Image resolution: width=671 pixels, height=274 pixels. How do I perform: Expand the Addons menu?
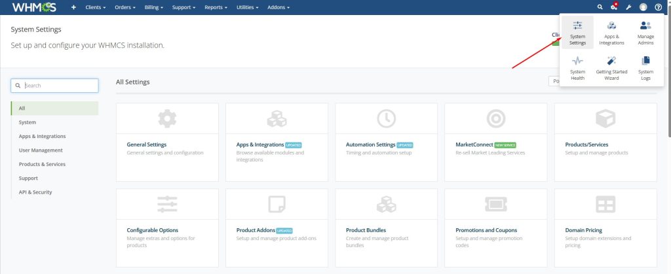pos(278,7)
